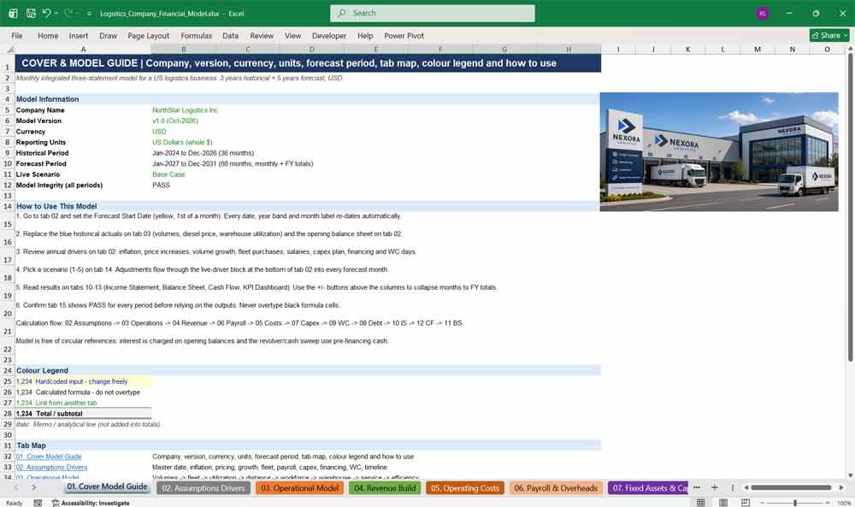855x507 pixels.
Task: Click the horizontal scrollbar right arrow
Action: click(841, 487)
